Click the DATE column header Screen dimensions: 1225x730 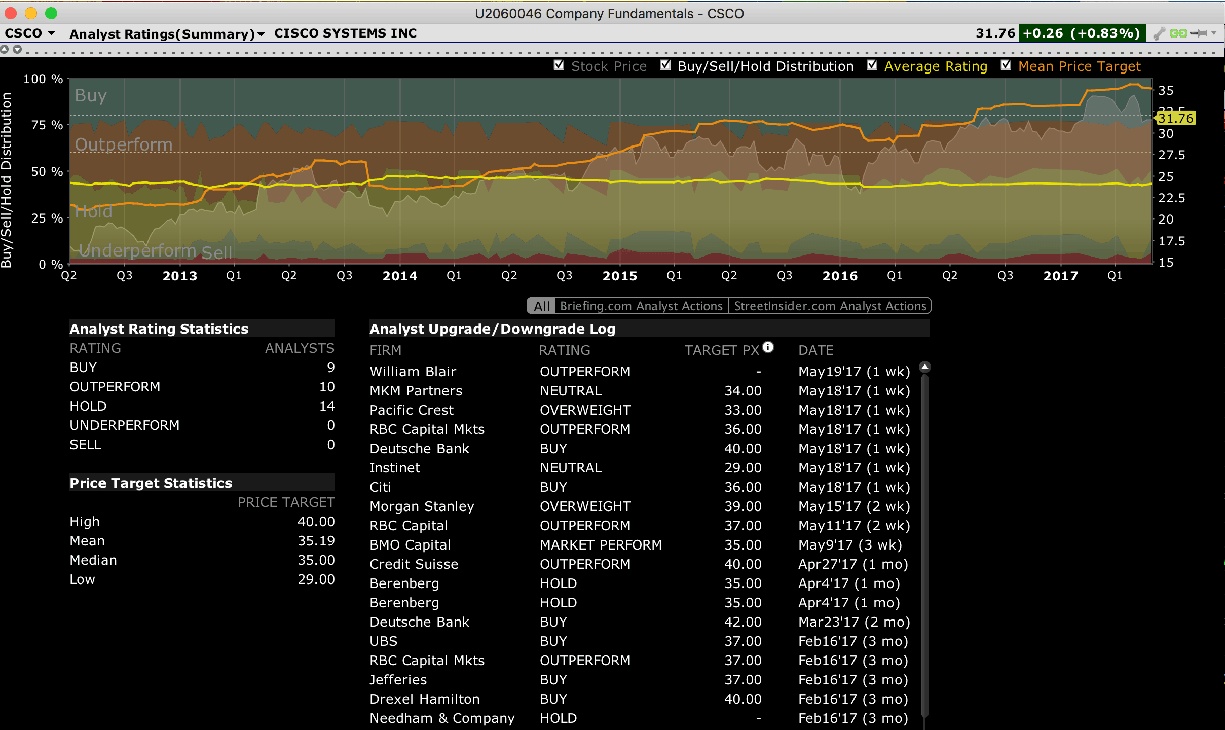[816, 350]
